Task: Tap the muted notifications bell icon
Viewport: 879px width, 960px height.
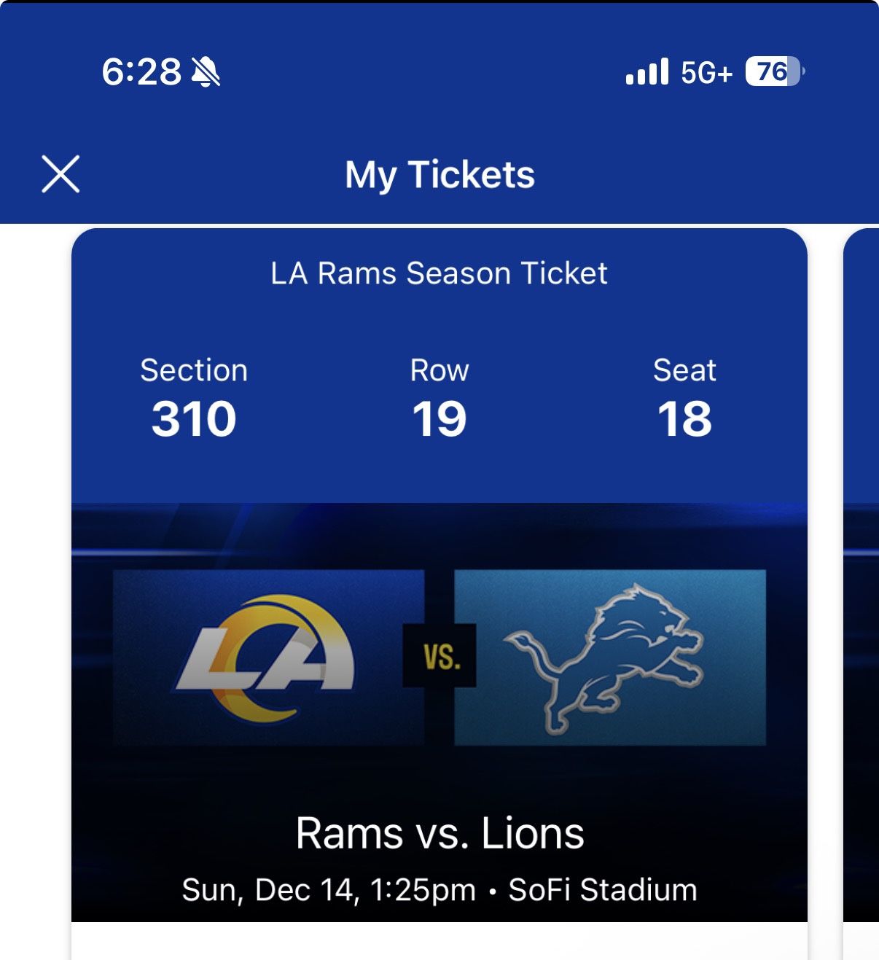Action: click(x=206, y=72)
